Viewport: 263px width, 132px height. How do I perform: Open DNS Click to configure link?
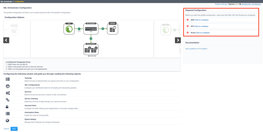tap(201, 20)
